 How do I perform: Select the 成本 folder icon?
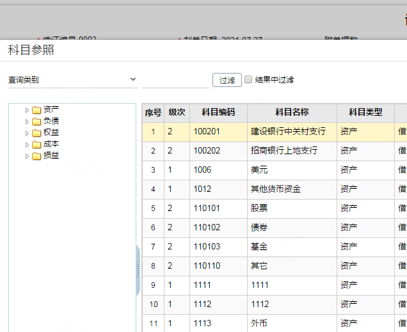pyautogui.click(x=36, y=145)
